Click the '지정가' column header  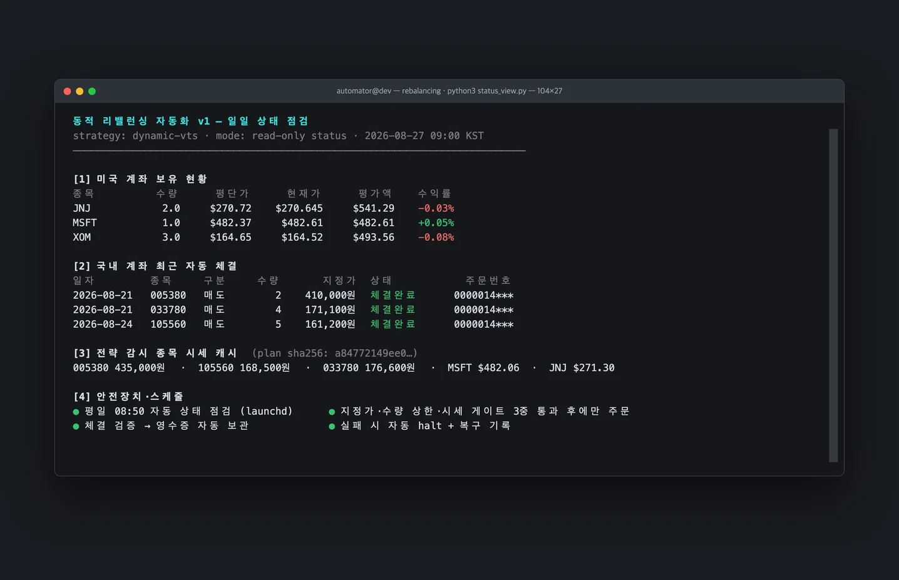pyautogui.click(x=339, y=280)
